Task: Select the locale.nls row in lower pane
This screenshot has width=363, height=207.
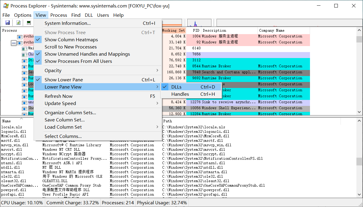Action: (178, 127)
